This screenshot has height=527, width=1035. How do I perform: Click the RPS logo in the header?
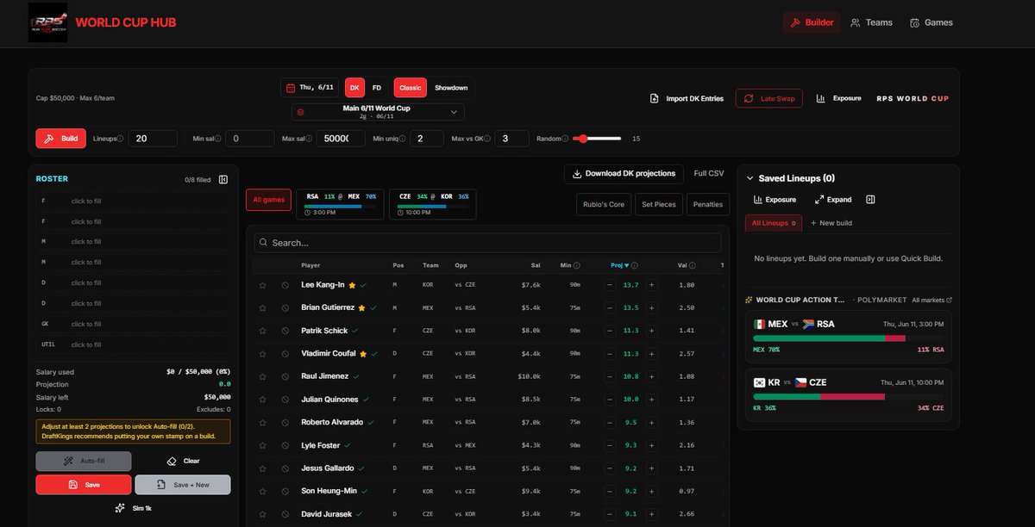[x=48, y=22]
